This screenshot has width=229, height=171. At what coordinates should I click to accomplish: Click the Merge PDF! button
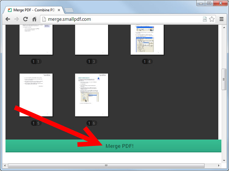coord(113,146)
